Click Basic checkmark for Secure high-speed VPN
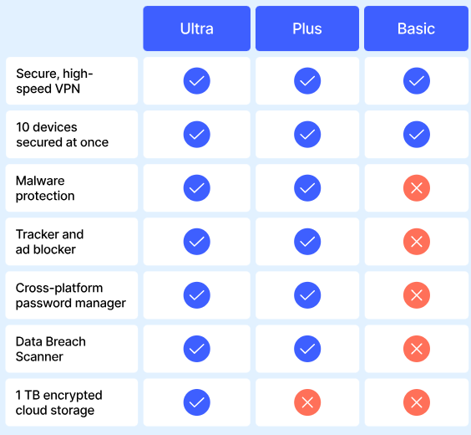 click(417, 81)
